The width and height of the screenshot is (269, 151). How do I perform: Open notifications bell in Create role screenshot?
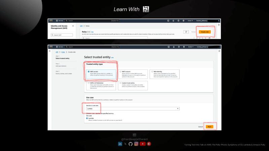(x=174, y=47)
